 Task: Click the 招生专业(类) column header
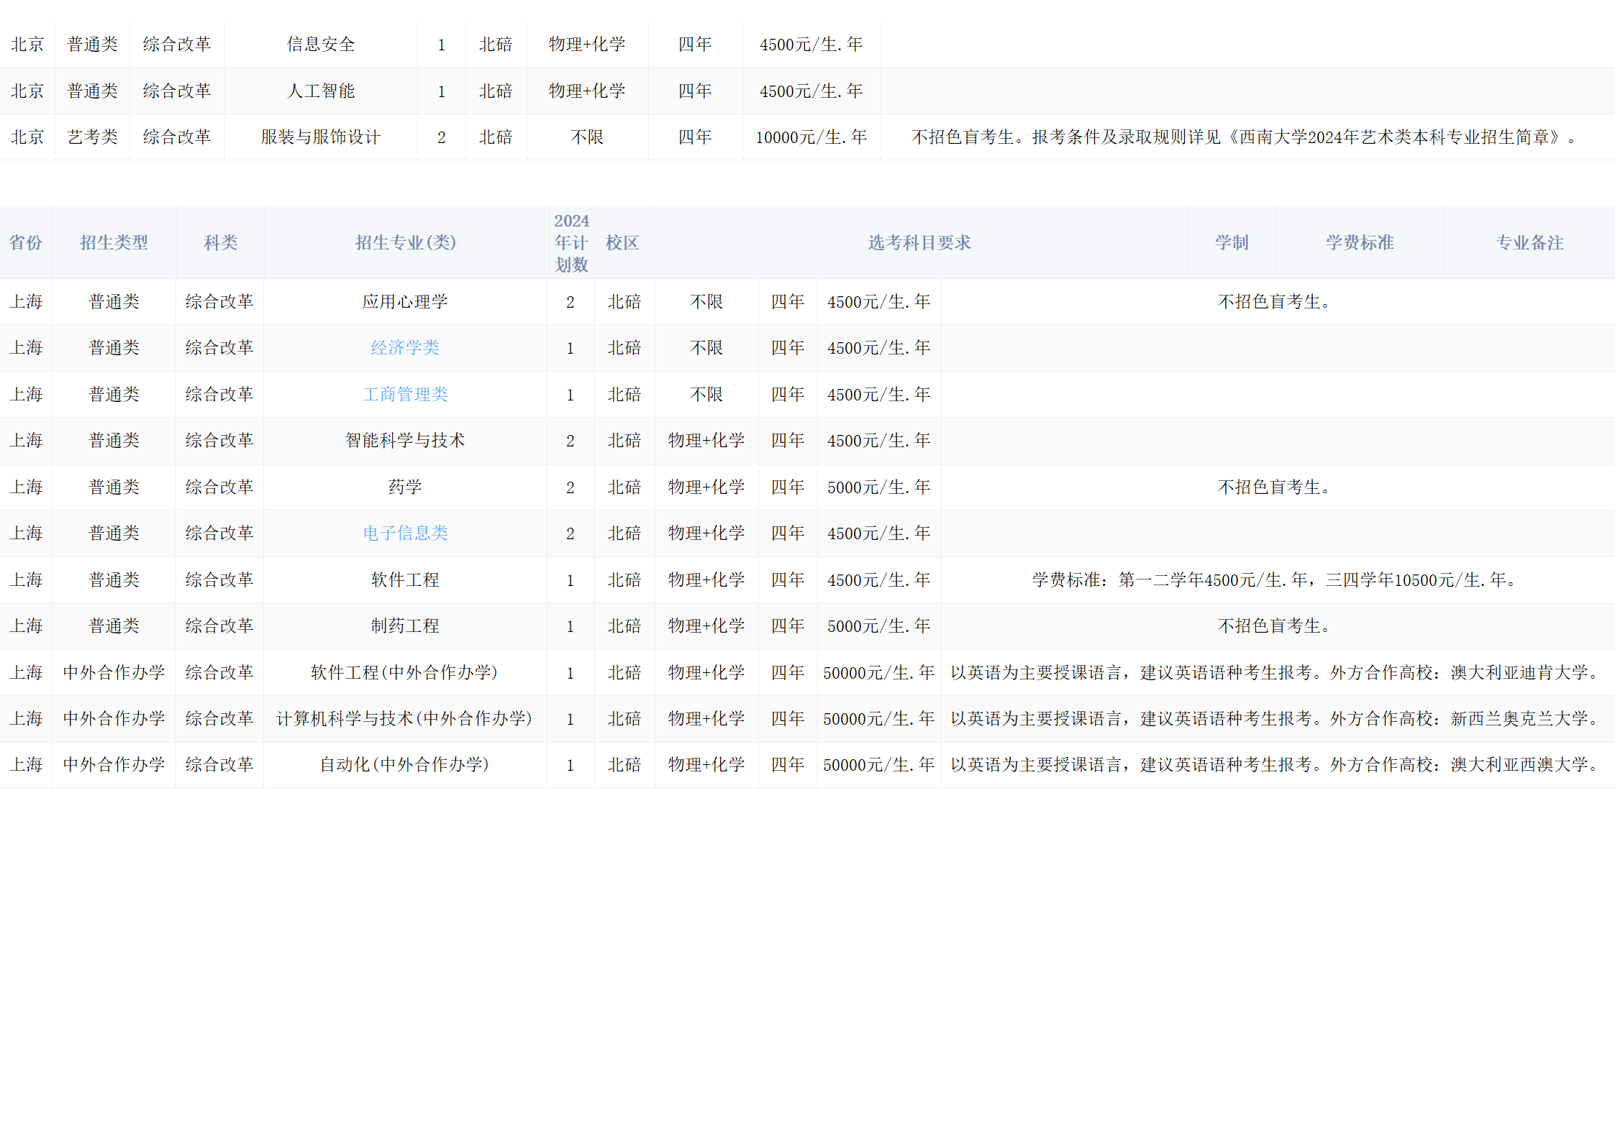pos(405,243)
